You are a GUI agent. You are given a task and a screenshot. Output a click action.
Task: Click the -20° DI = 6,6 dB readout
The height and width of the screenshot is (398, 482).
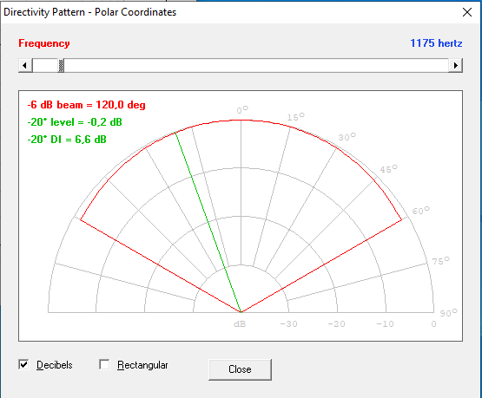pos(67,140)
